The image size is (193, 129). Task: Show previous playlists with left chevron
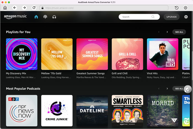pyautogui.click(x=159, y=32)
